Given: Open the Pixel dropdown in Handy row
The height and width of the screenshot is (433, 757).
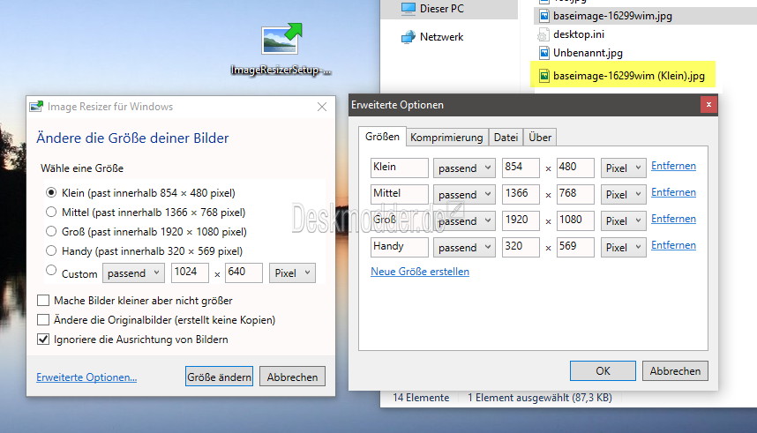Looking at the screenshot, I should 623,247.
